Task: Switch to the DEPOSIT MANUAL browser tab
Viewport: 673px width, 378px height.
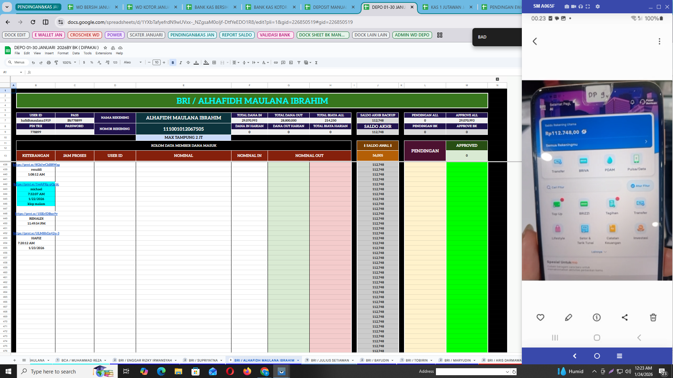Action: pyautogui.click(x=329, y=7)
